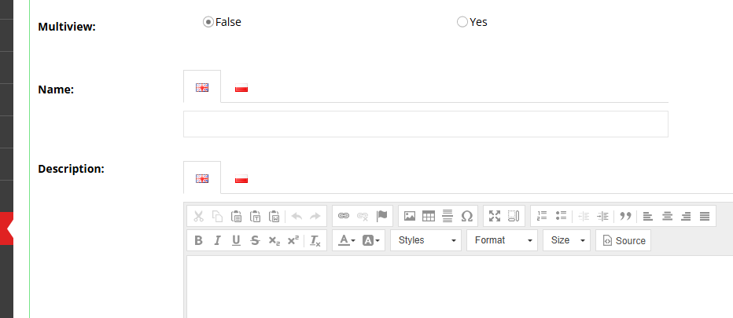The width and height of the screenshot is (733, 318).
Task: Align text left
Action: click(648, 216)
